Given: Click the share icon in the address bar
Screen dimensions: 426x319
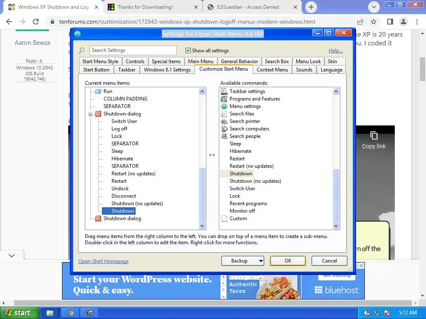Looking at the screenshot, I should pyautogui.click(x=360, y=22).
